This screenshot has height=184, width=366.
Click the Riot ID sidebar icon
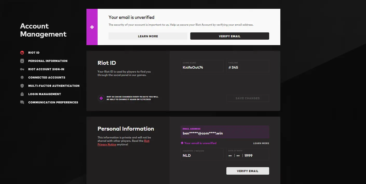[22, 53]
